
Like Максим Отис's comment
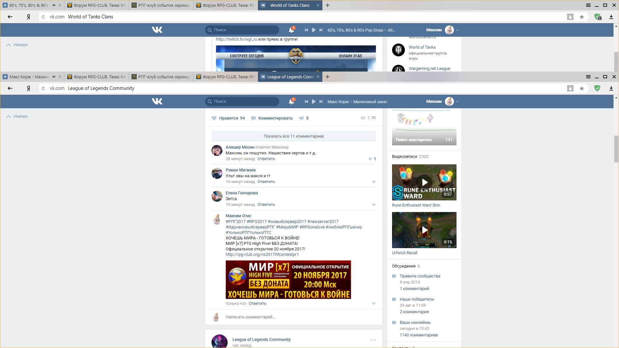[374, 304]
